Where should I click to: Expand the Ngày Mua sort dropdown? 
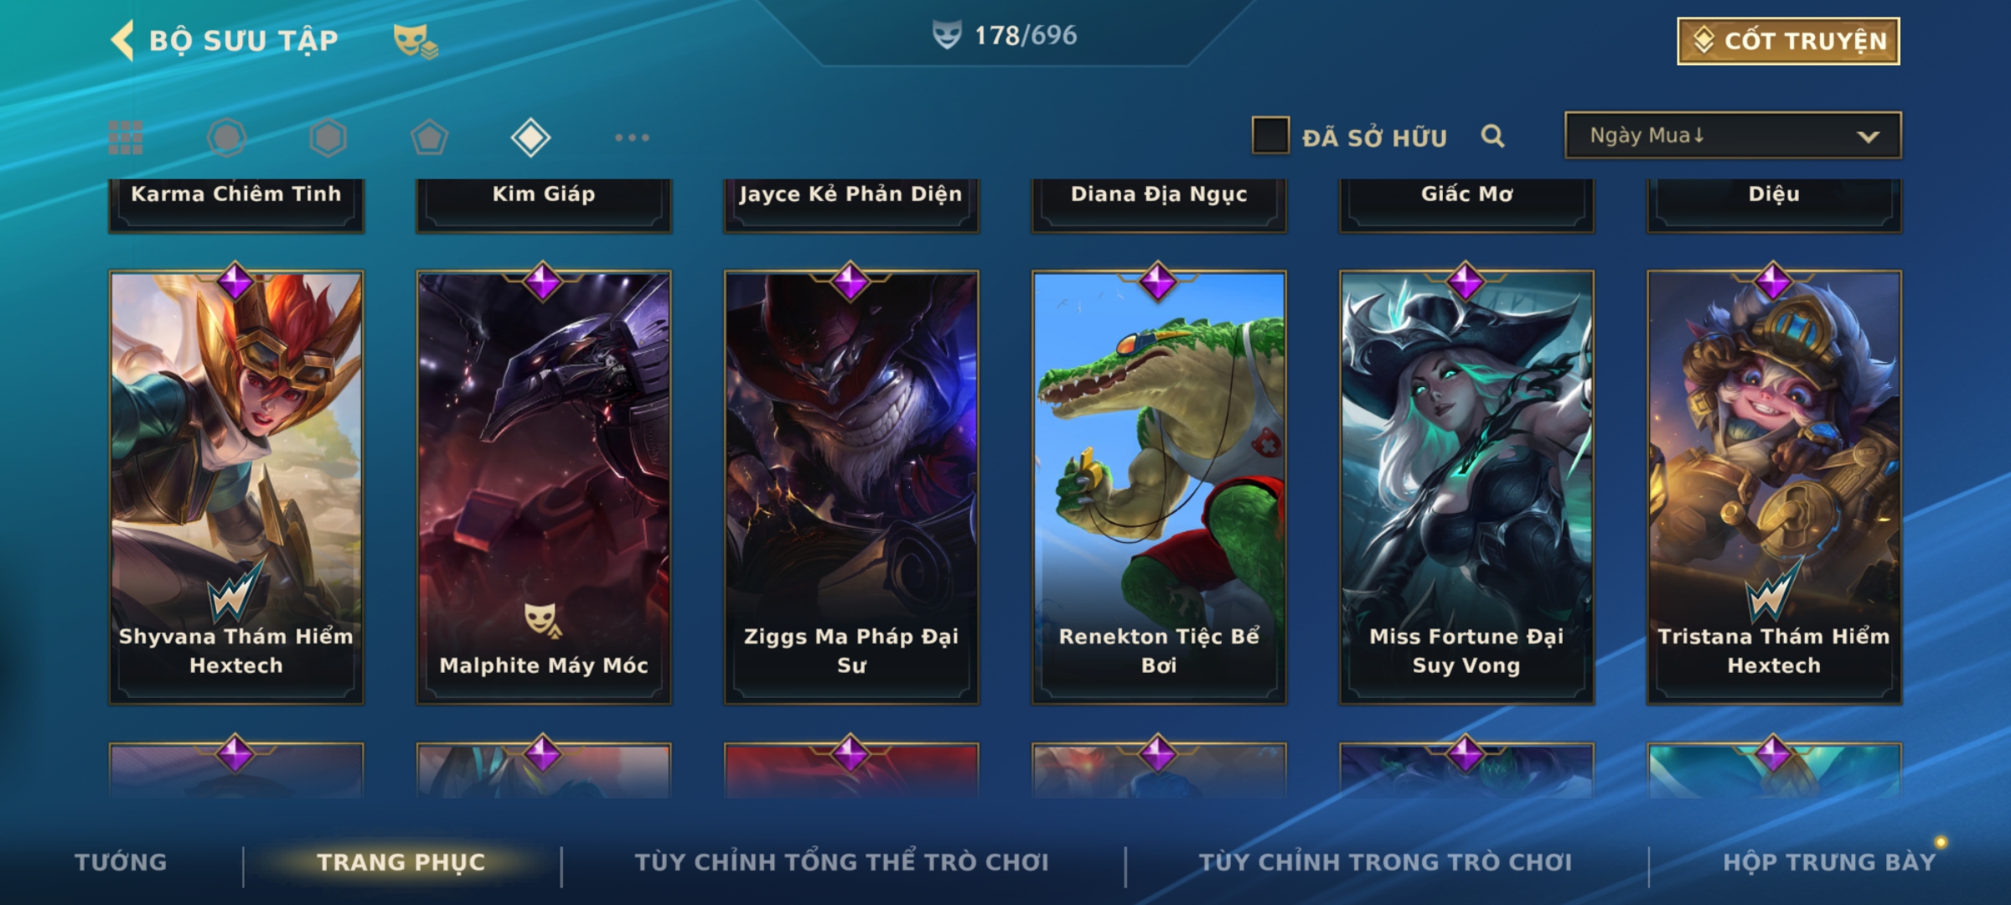(x=1733, y=136)
